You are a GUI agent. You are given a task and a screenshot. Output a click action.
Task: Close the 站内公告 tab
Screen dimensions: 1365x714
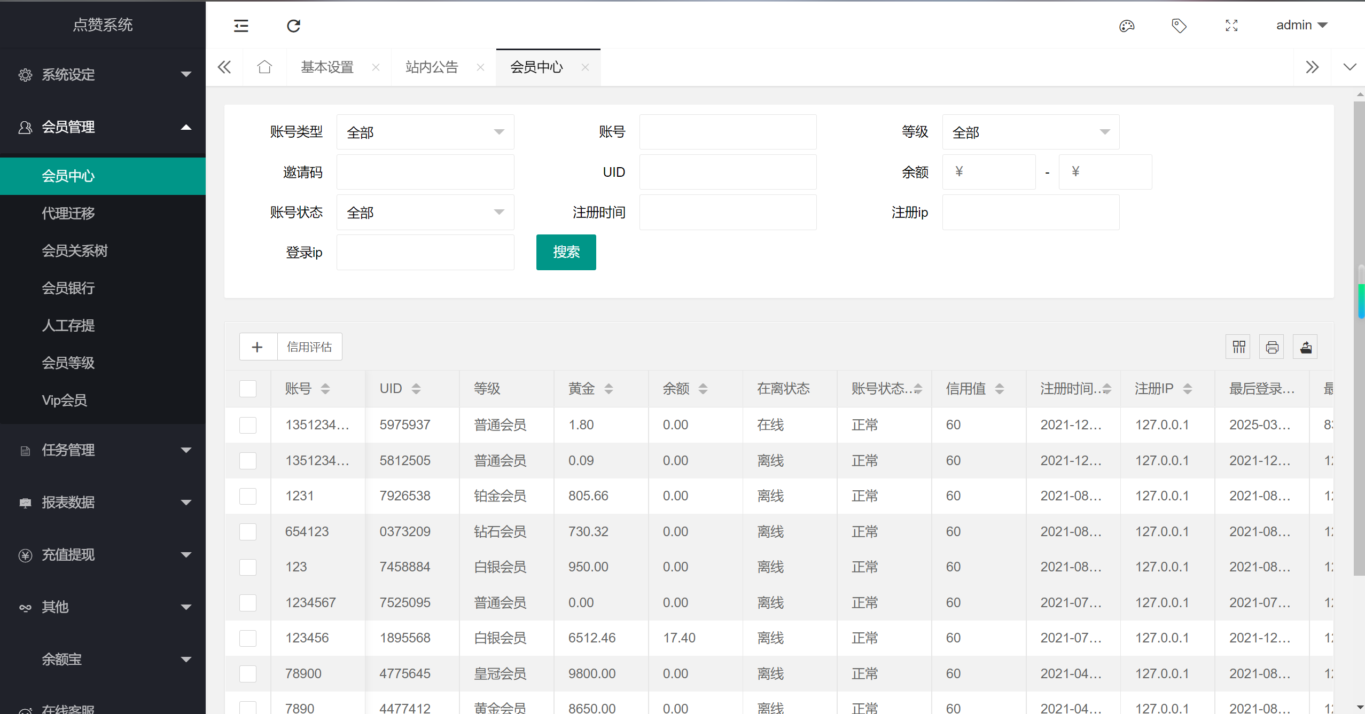(481, 67)
